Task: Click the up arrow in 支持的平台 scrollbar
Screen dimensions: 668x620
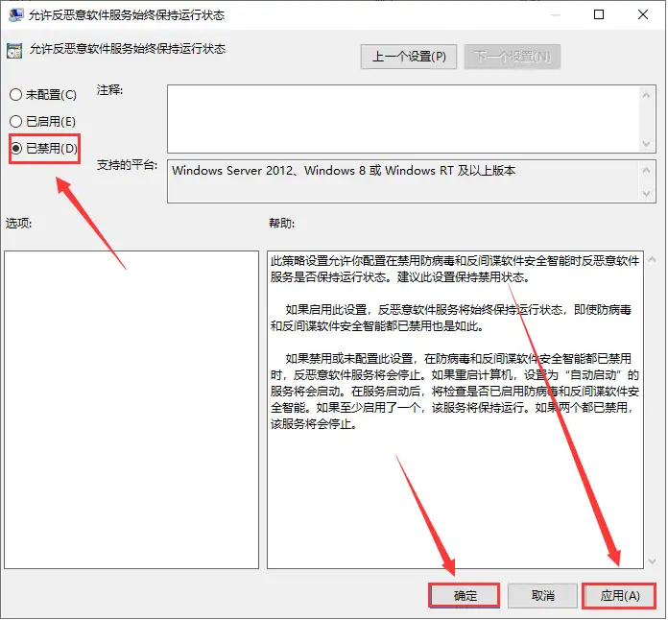Action: click(647, 169)
